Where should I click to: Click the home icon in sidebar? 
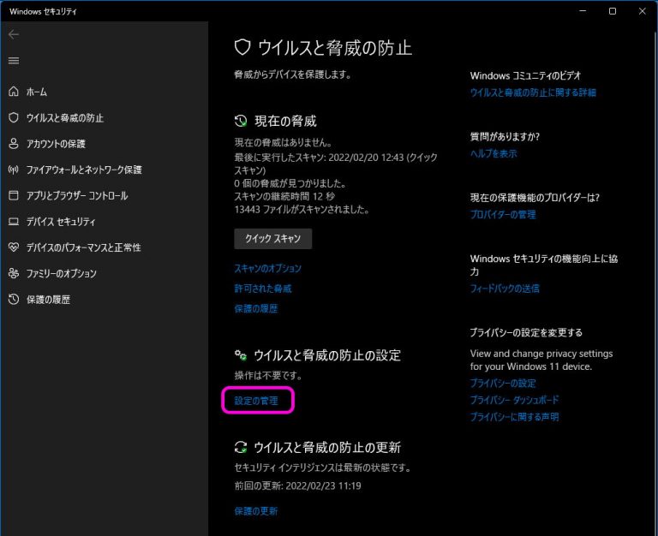click(14, 92)
